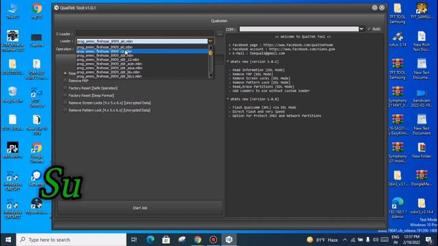The image size is (438, 246).
Task: Open the DongleMa... archive icon
Action: (x=422, y=178)
